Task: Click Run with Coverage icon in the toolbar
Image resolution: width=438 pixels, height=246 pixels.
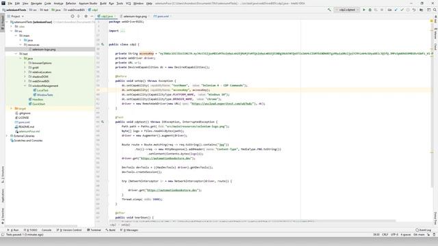Action: (376, 10)
